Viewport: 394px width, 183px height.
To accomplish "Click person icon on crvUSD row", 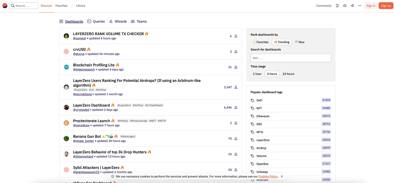I will point(236,52).
